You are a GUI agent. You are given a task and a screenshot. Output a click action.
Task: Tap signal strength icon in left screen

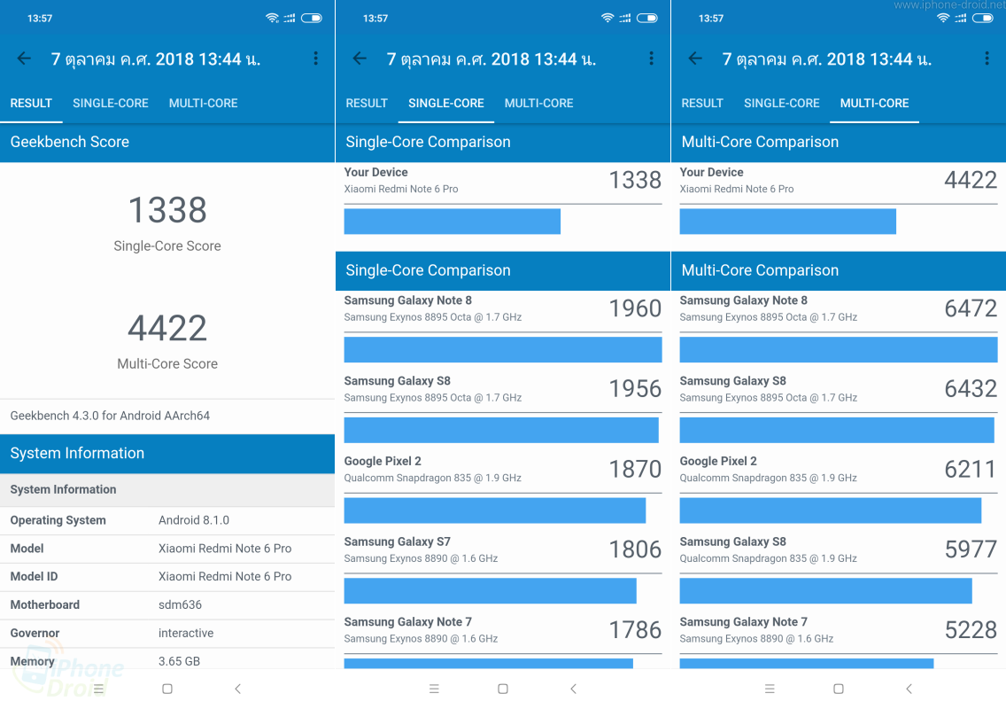coord(290,19)
